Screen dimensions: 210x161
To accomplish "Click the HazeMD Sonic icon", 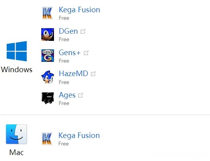I will click(48, 77).
